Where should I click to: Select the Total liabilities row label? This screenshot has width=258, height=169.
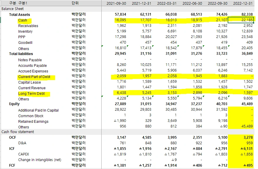[x=21, y=54]
